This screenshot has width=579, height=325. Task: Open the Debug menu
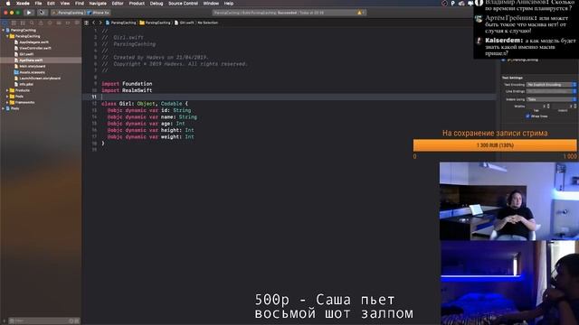(x=157, y=4)
